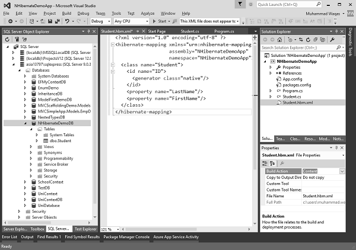Switch to the Student.cs editor tab

pos(190,31)
